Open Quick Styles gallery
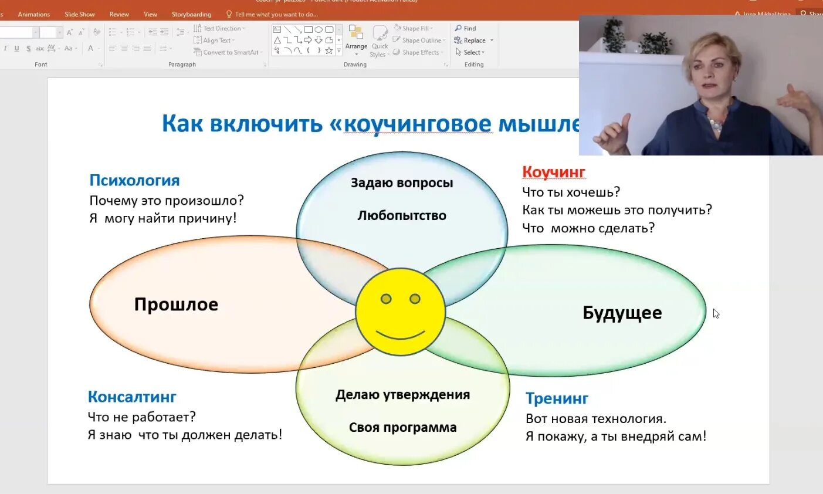Screen dimensions: 823x494 pos(380,41)
